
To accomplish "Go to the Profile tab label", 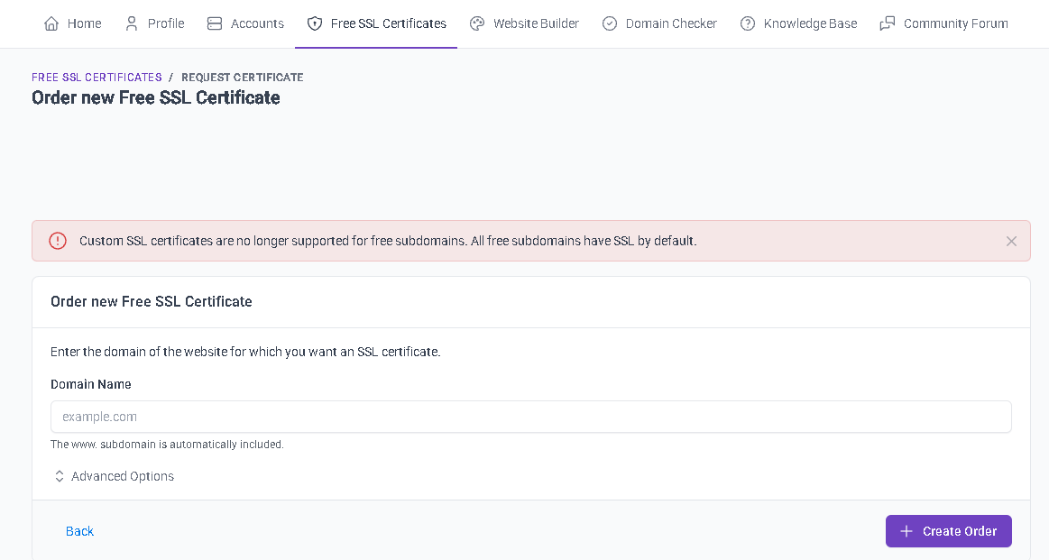I will pyautogui.click(x=166, y=24).
